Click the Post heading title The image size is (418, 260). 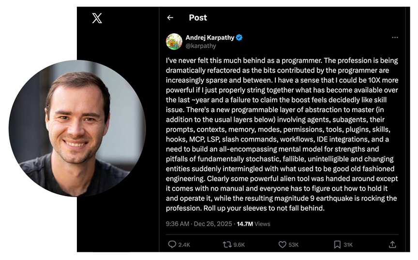tap(198, 18)
